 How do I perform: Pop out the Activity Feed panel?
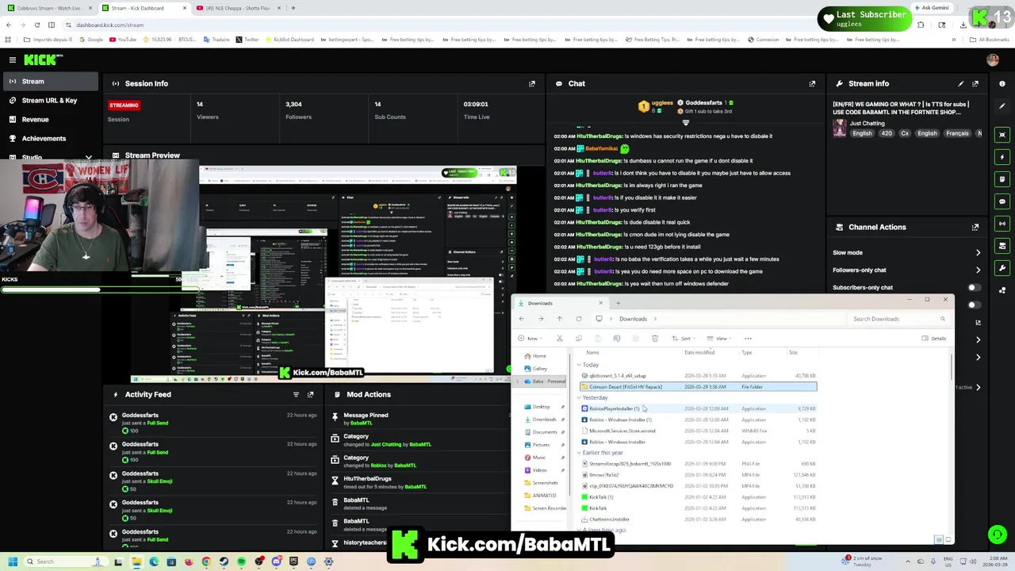click(310, 394)
